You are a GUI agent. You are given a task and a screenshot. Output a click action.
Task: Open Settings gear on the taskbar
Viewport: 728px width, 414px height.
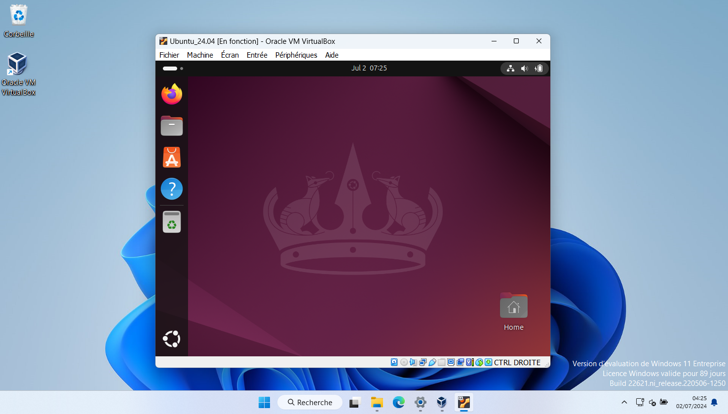point(421,403)
